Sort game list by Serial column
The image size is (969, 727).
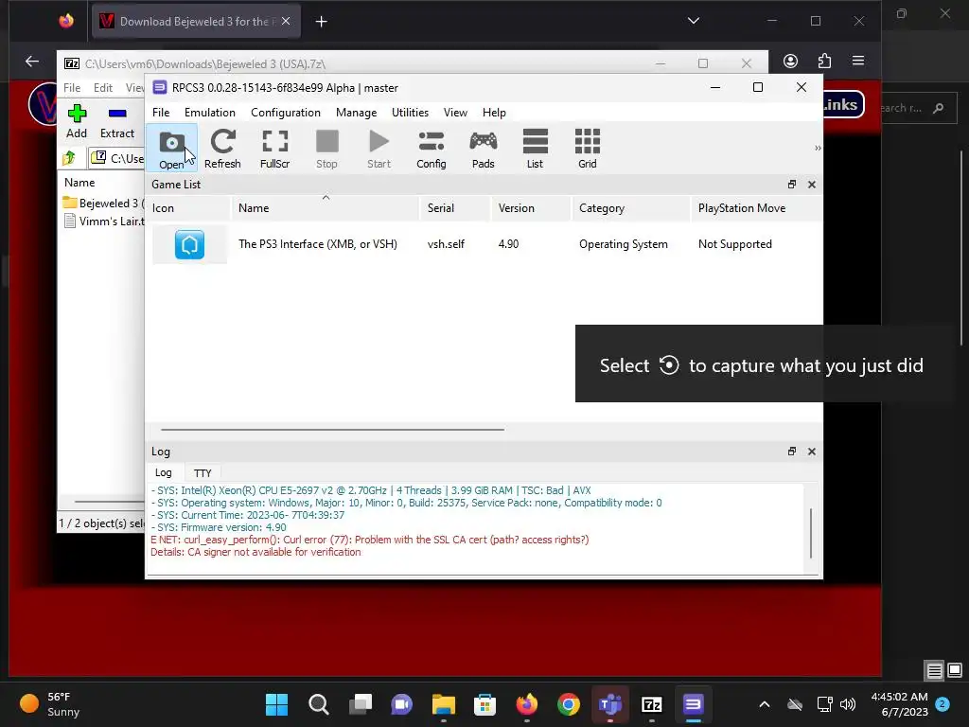(455, 208)
